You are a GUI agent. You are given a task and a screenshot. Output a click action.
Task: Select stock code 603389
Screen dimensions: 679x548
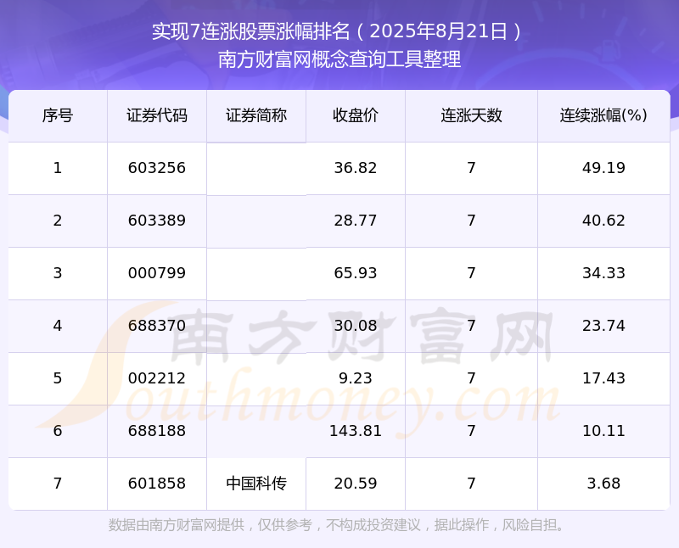point(157,221)
